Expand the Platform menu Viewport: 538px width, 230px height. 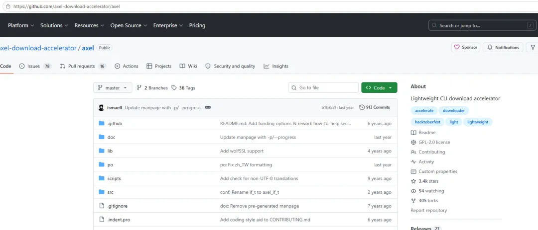pos(21,25)
